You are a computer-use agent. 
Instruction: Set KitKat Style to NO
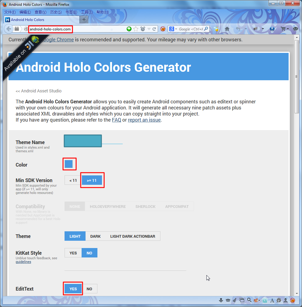pyautogui.click(x=90, y=253)
